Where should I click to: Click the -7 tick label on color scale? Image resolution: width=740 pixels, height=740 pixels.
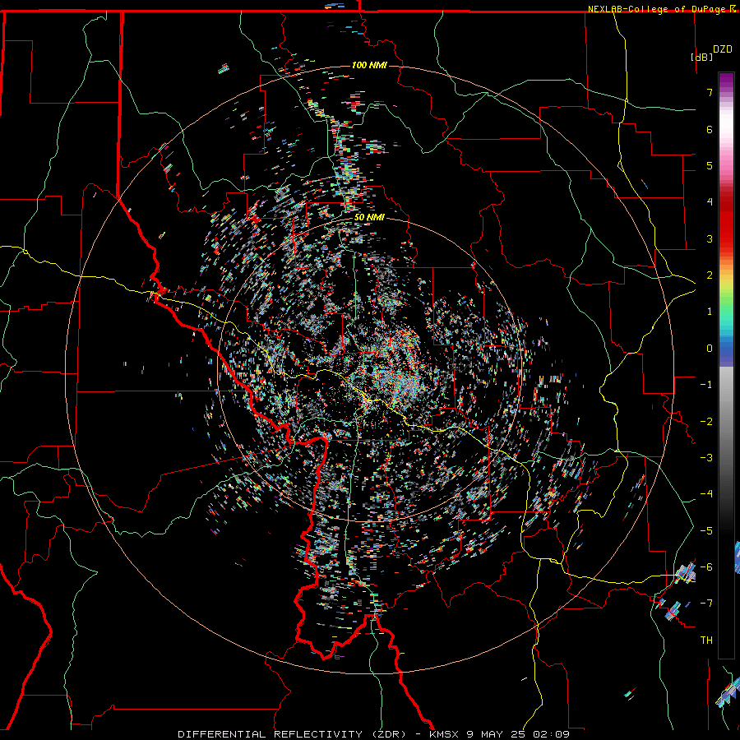pyautogui.click(x=706, y=604)
